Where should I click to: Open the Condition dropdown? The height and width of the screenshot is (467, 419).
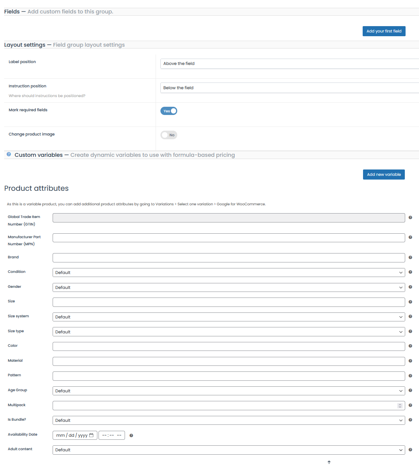229,273
